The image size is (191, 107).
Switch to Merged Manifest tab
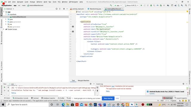[x=84, y=81]
